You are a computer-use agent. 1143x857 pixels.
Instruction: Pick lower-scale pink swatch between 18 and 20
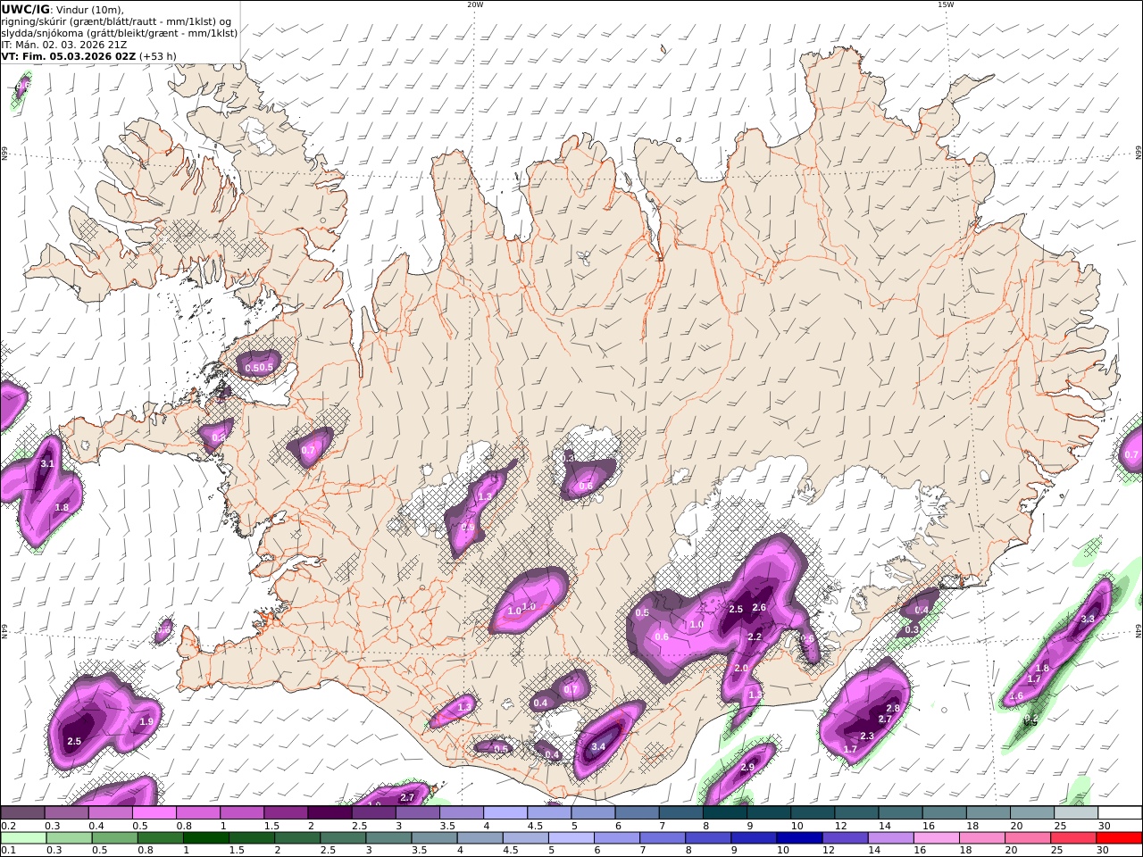[x=980, y=838]
